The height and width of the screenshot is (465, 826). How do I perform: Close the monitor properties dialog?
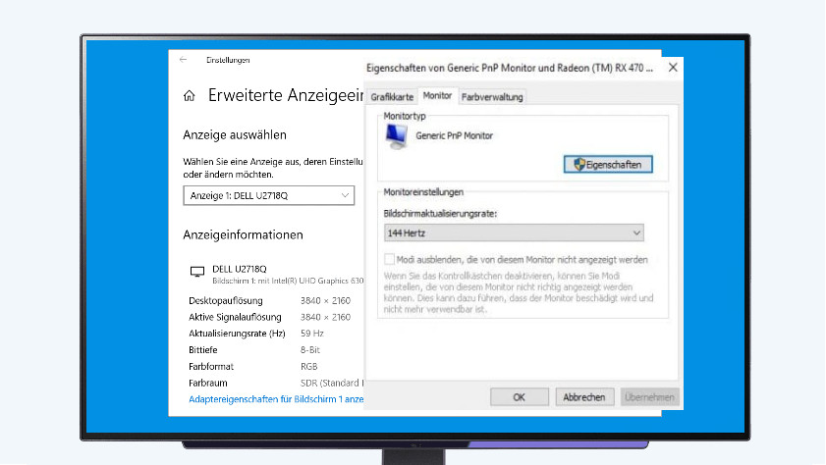[673, 68]
